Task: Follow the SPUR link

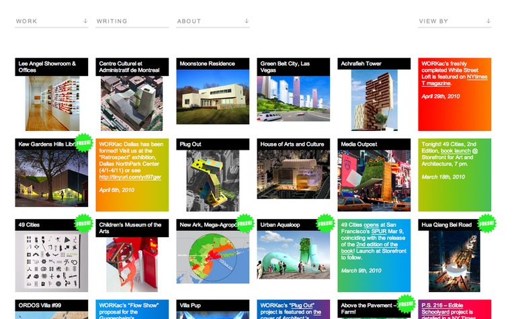Action: 379,231
